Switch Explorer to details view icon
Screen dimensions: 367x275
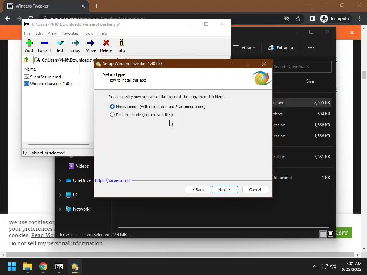[323, 234]
